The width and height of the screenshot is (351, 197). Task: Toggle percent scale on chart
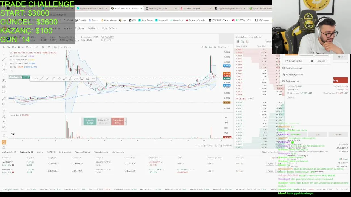click(216, 146)
